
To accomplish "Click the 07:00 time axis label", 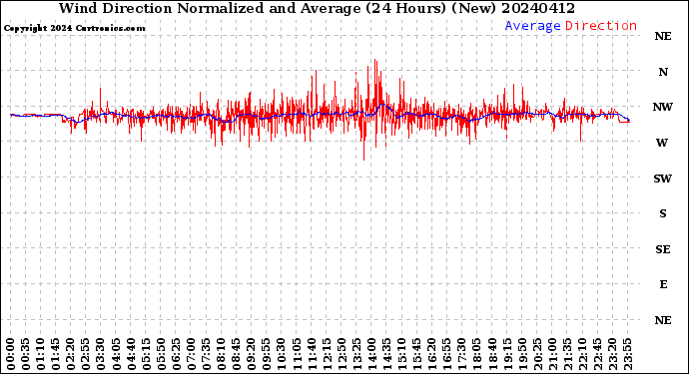I will (x=191, y=354).
